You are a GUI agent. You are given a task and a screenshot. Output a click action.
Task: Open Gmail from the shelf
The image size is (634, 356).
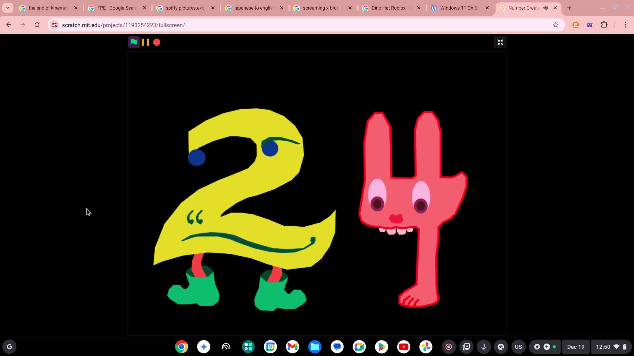coord(292,346)
